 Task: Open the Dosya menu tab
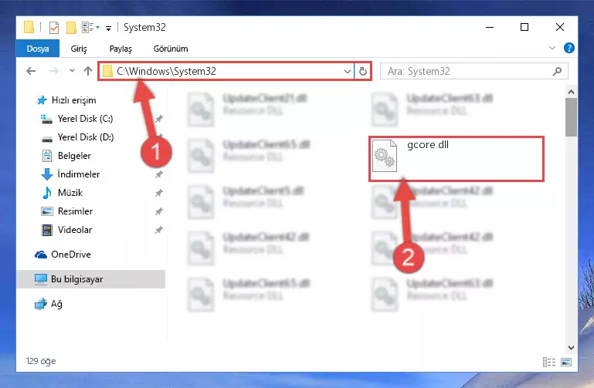[38, 49]
